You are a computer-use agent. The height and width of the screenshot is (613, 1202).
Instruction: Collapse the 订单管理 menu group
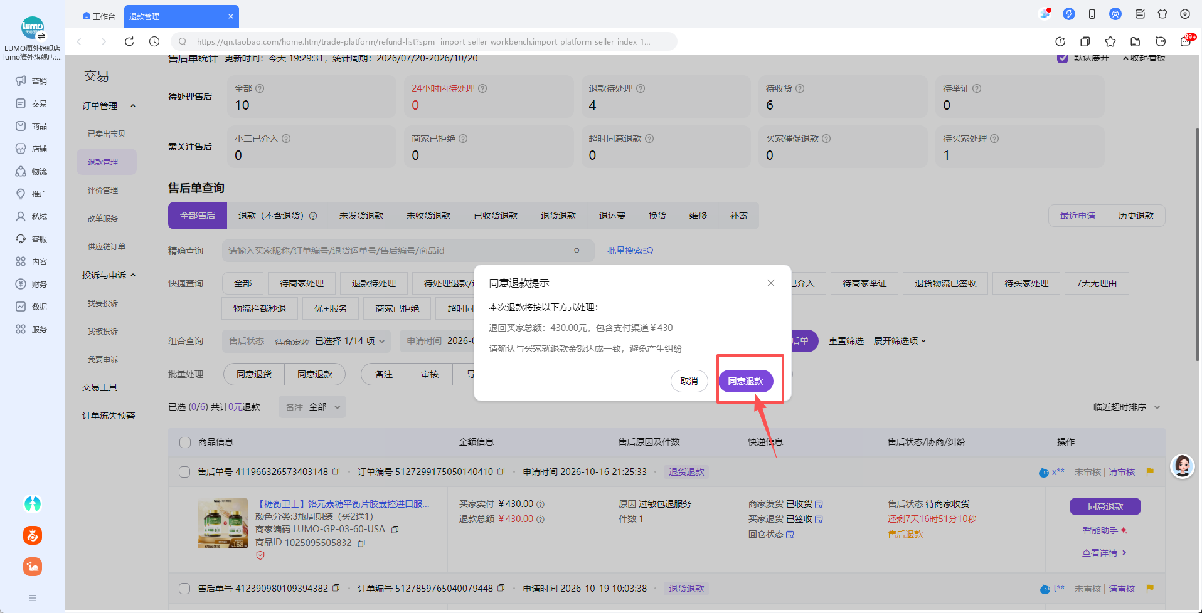tap(109, 106)
